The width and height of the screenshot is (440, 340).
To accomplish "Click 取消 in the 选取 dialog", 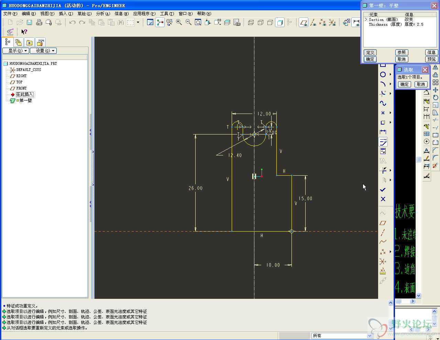I will [x=421, y=84].
